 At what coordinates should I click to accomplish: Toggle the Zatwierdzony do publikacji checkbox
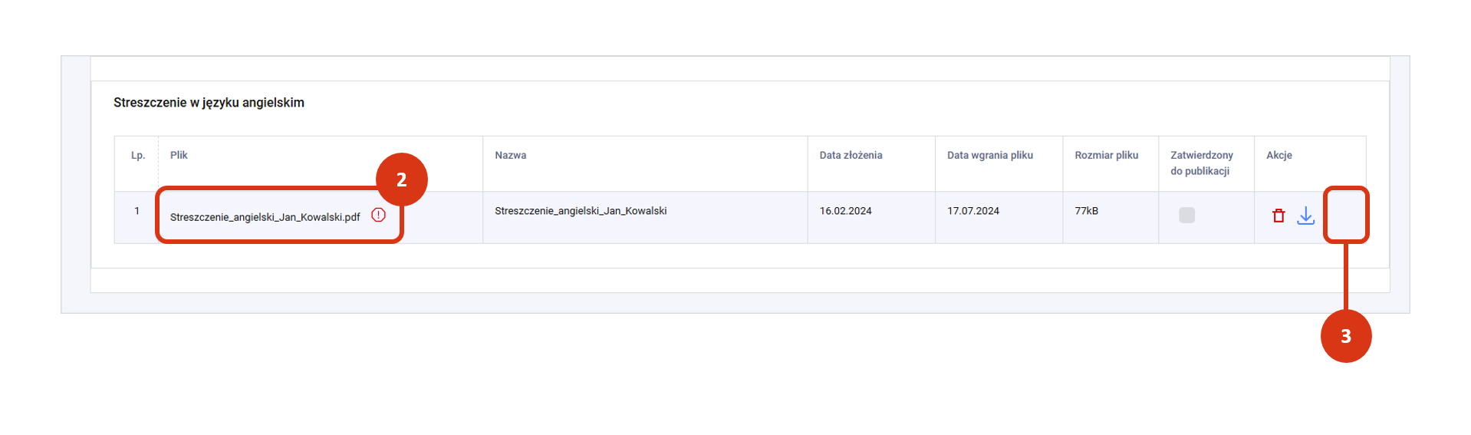(1186, 216)
